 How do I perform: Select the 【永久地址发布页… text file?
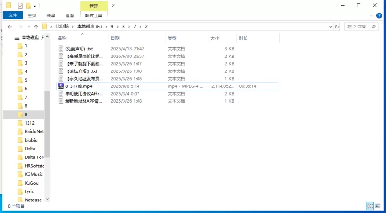(83, 79)
